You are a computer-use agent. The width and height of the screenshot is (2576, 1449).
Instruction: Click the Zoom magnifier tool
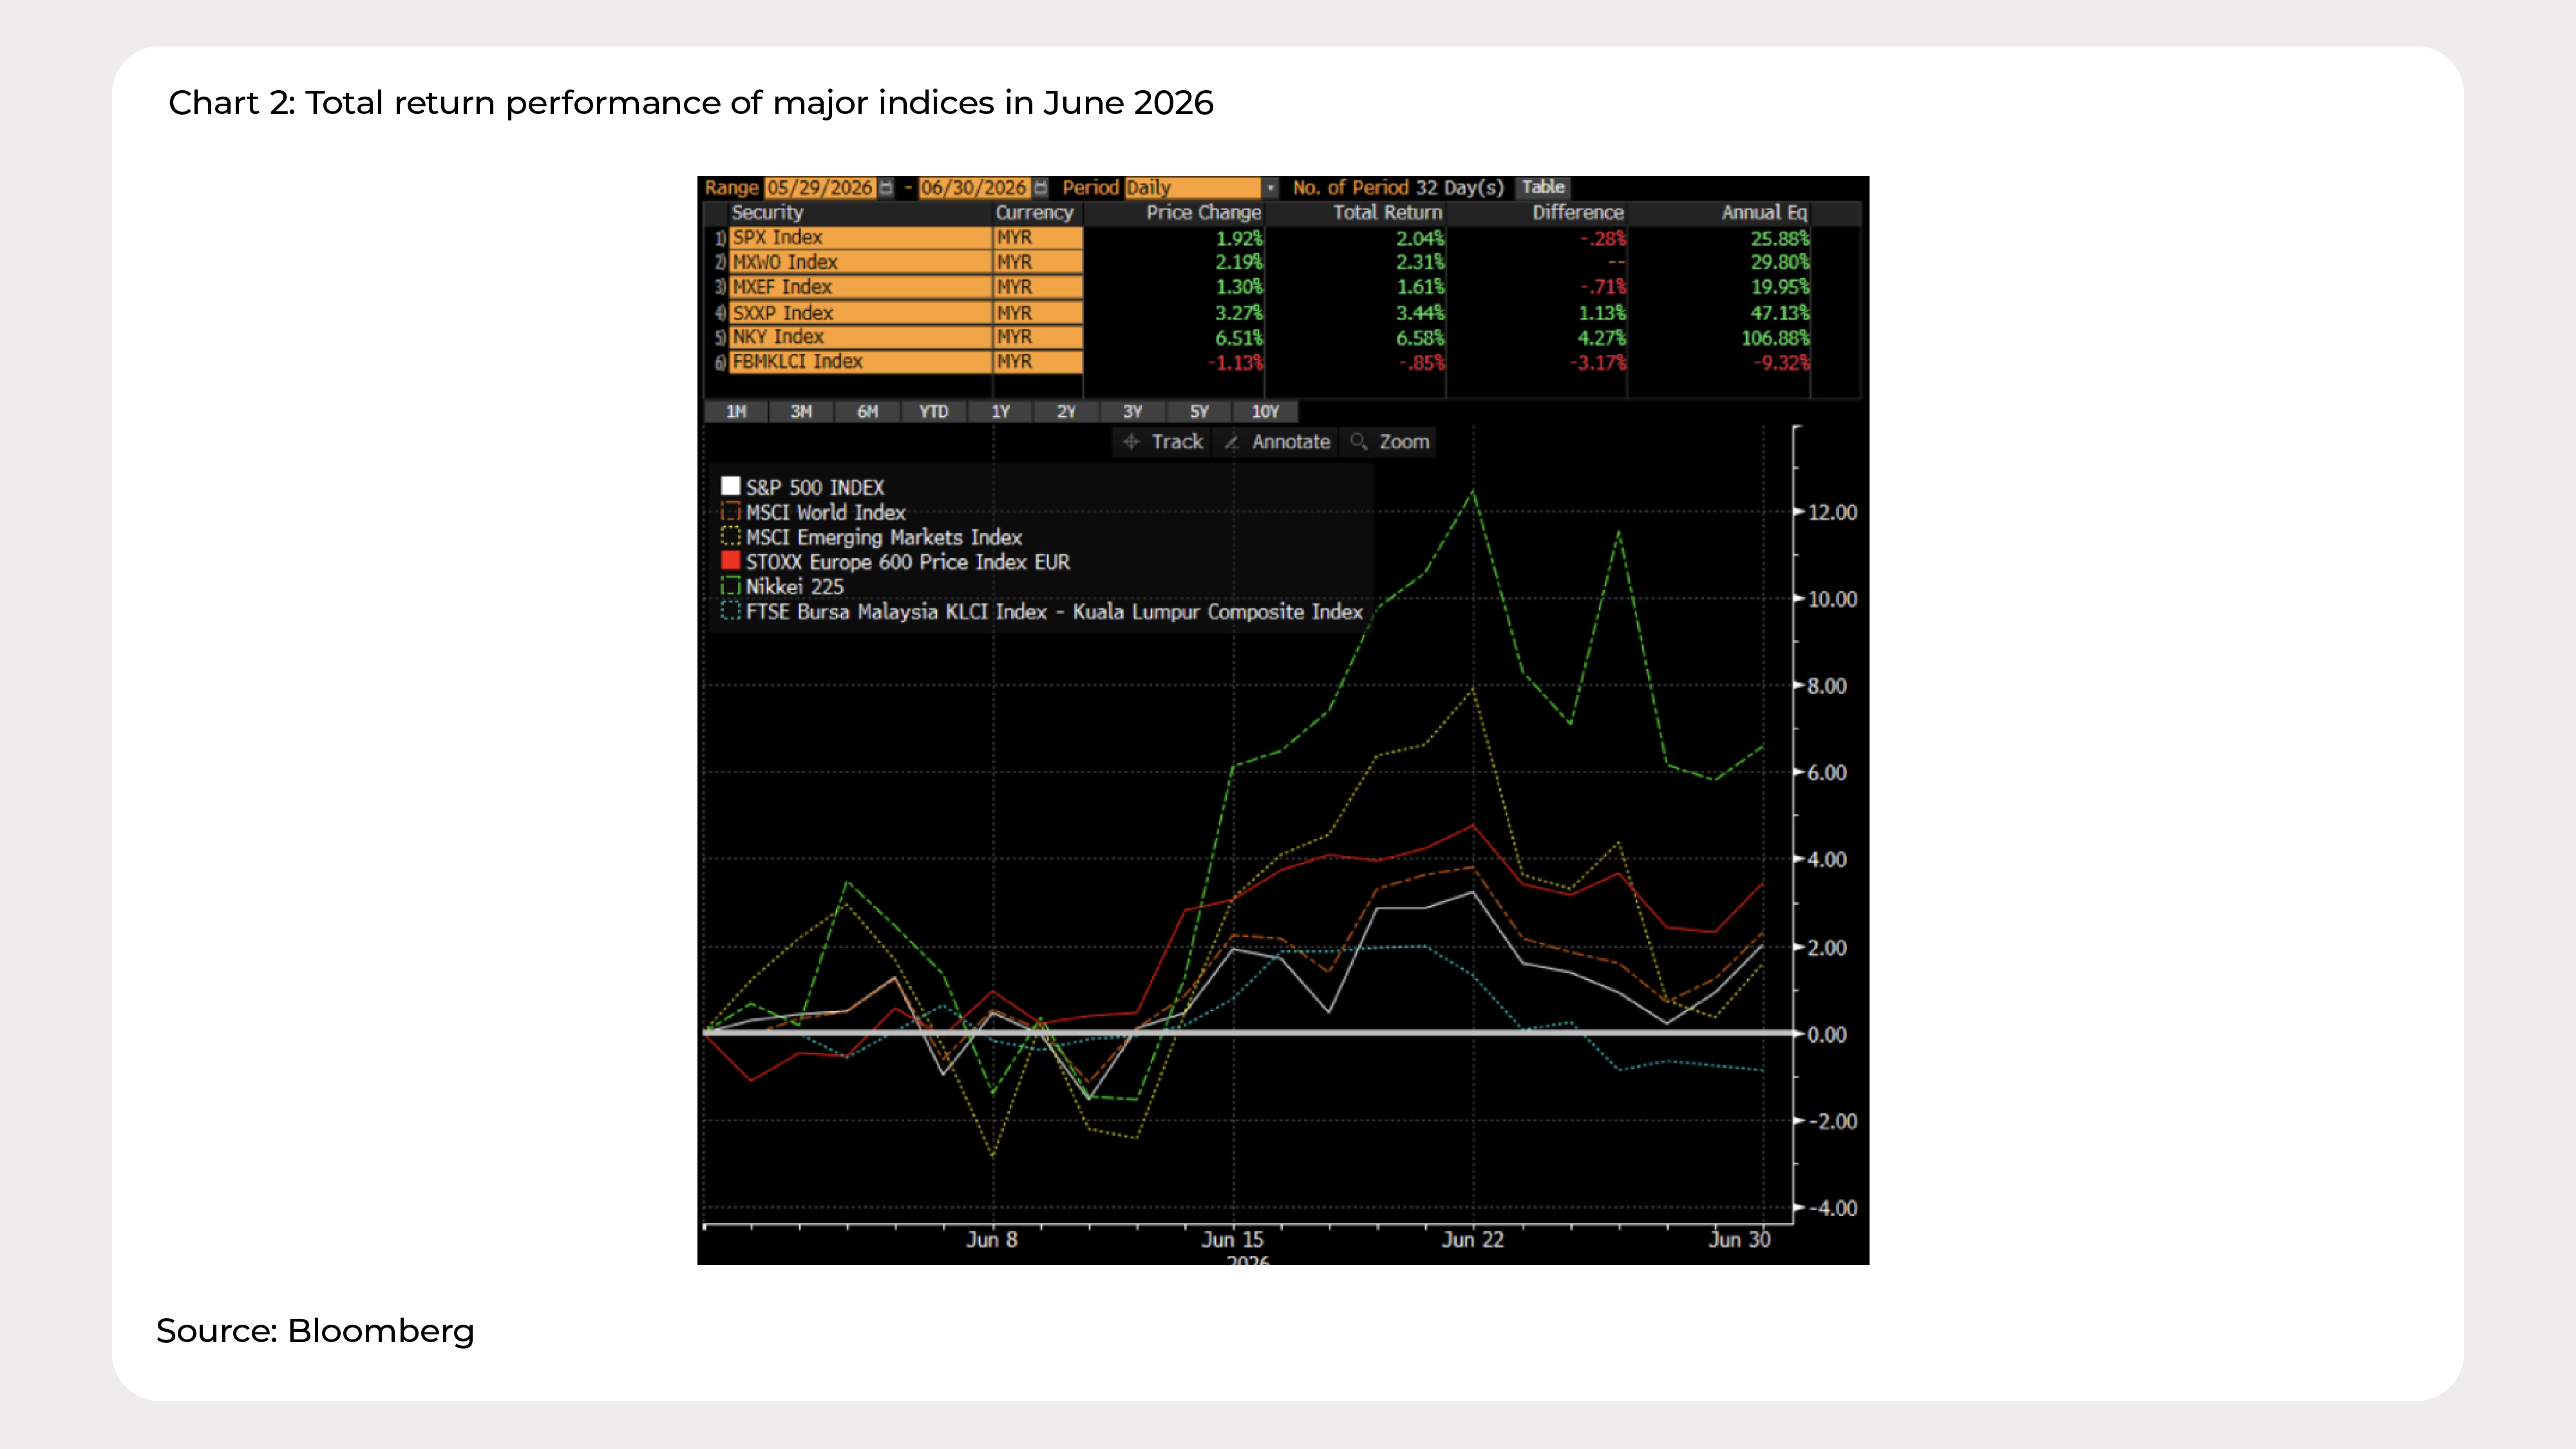click(x=1390, y=442)
